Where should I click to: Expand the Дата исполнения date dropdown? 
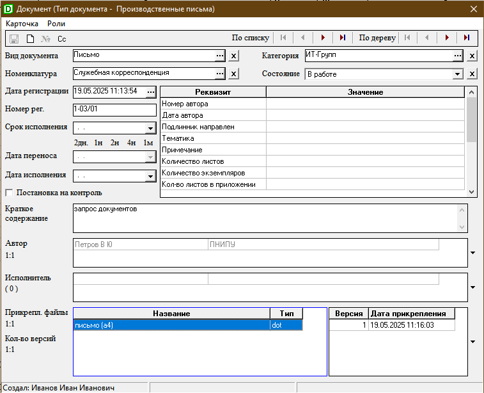[150, 176]
